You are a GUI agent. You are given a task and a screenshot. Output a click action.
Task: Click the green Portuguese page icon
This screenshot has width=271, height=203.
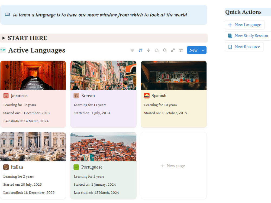coord(76,167)
